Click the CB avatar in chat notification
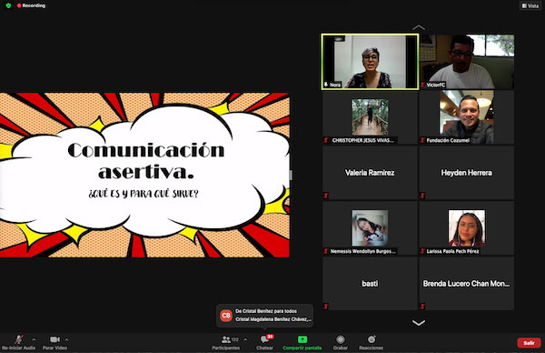 point(226,316)
